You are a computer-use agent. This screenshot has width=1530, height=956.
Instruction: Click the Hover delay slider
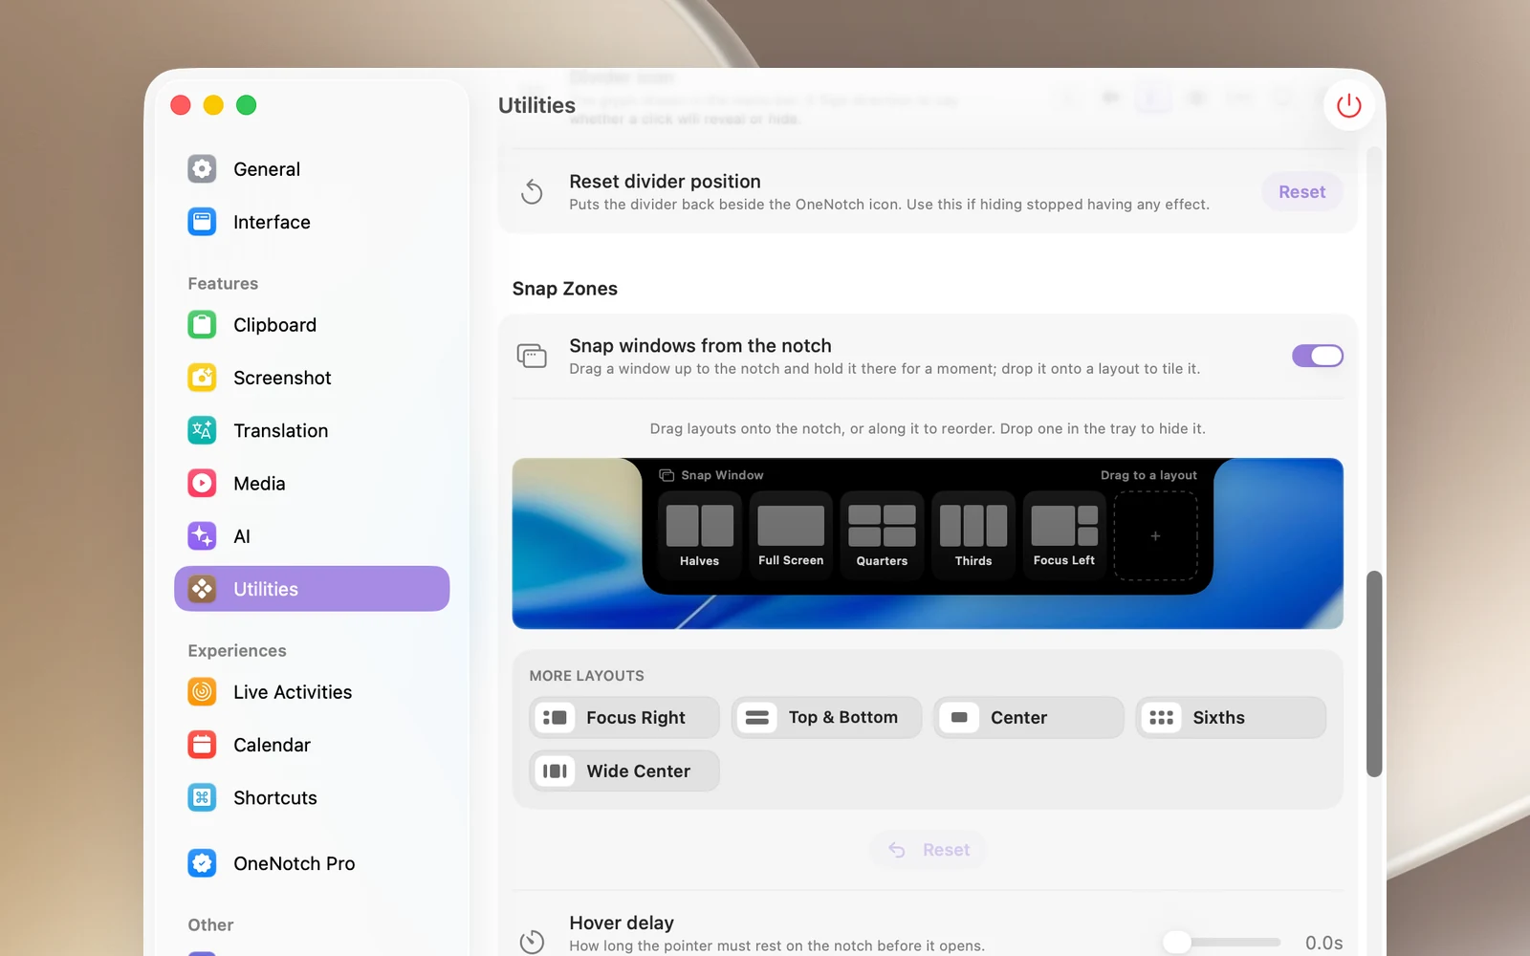tap(1221, 942)
